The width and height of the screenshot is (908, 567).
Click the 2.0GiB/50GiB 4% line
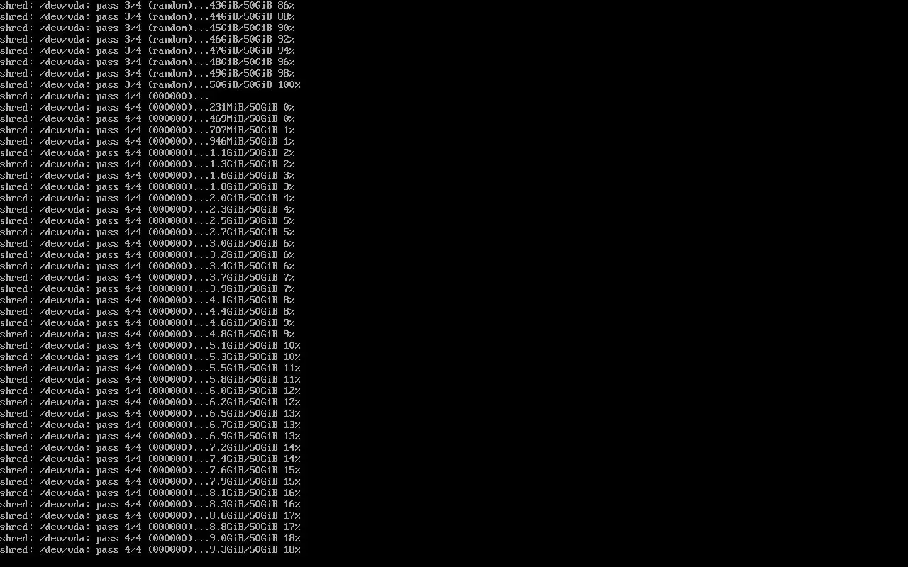148,198
